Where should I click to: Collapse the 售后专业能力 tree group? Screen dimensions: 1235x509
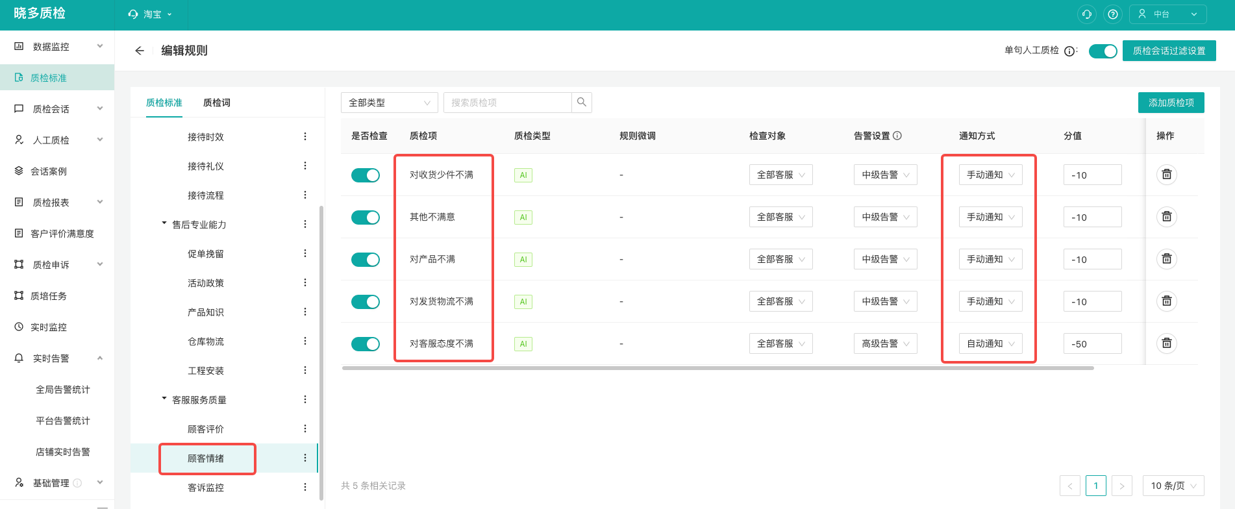[164, 223]
